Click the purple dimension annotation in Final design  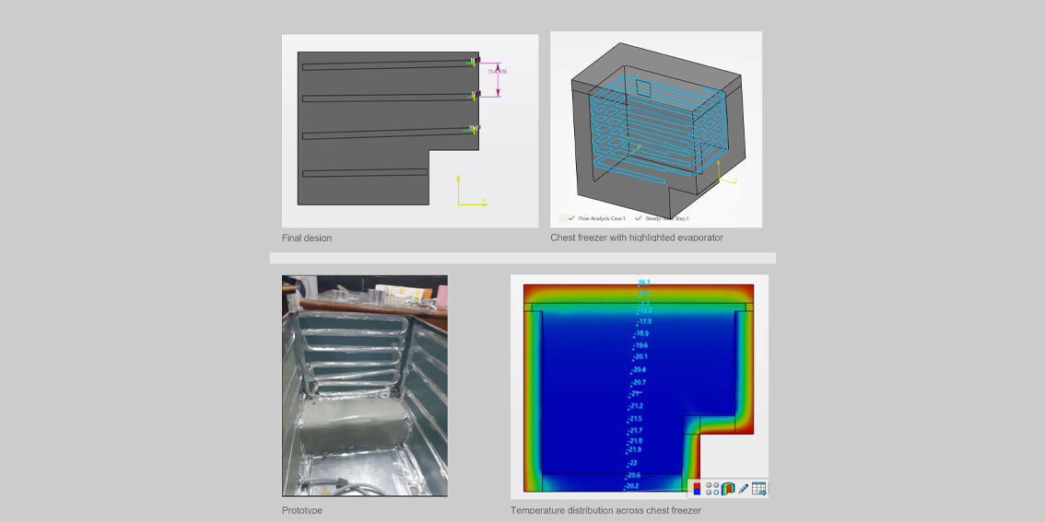(498, 80)
